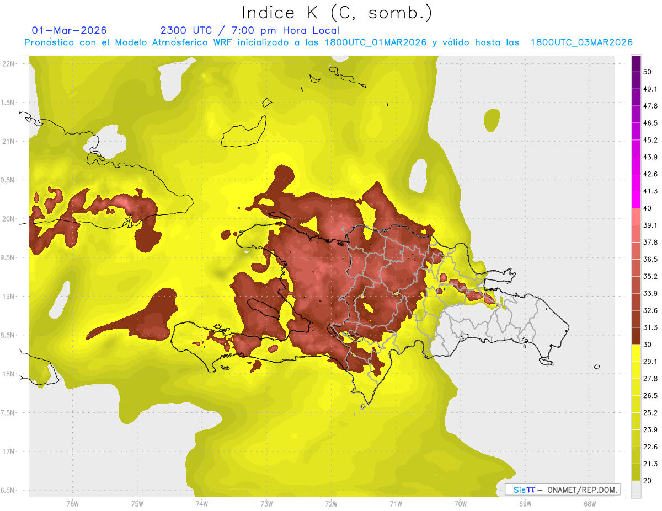The height and width of the screenshot is (511, 662).
Task: Select the color scale value "36.5"
Action: [x=650, y=259]
